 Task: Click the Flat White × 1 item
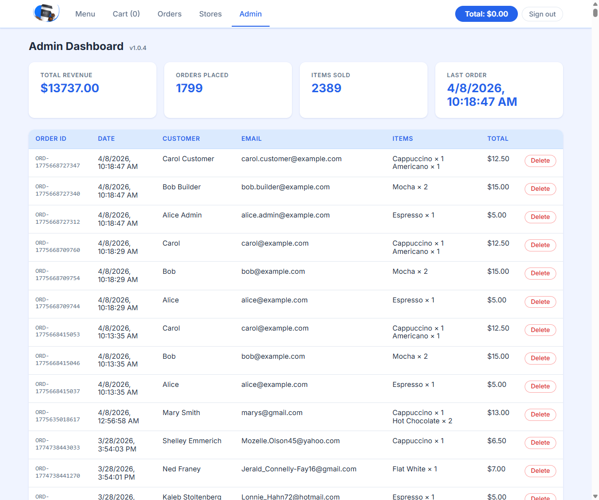pyautogui.click(x=415, y=469)
